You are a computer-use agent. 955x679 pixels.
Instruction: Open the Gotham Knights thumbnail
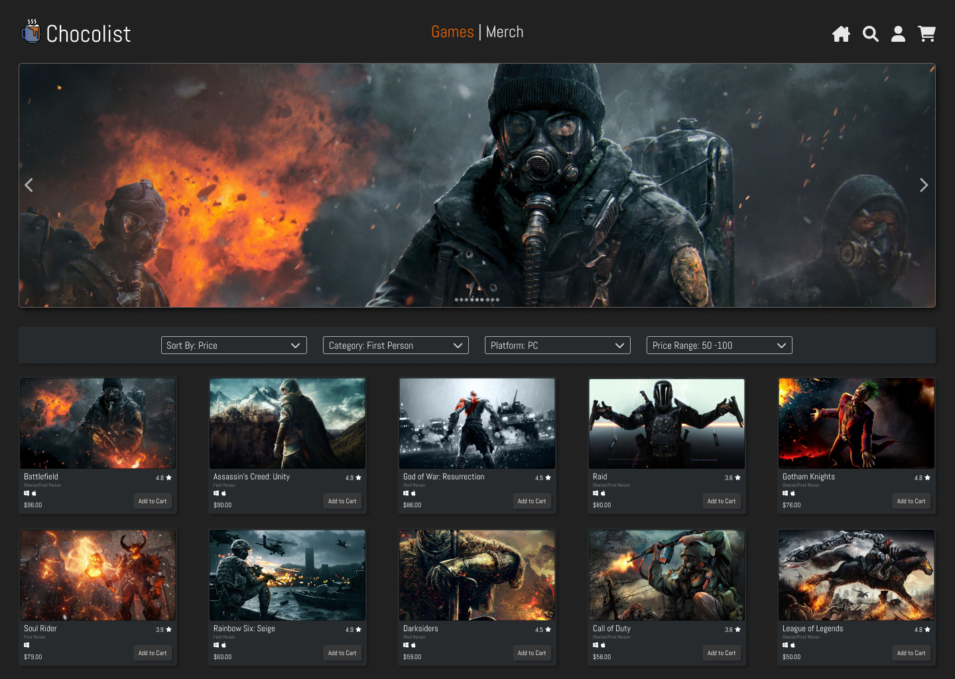[857, 424]
